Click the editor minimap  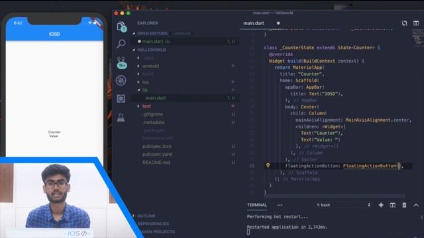[417, 38]
